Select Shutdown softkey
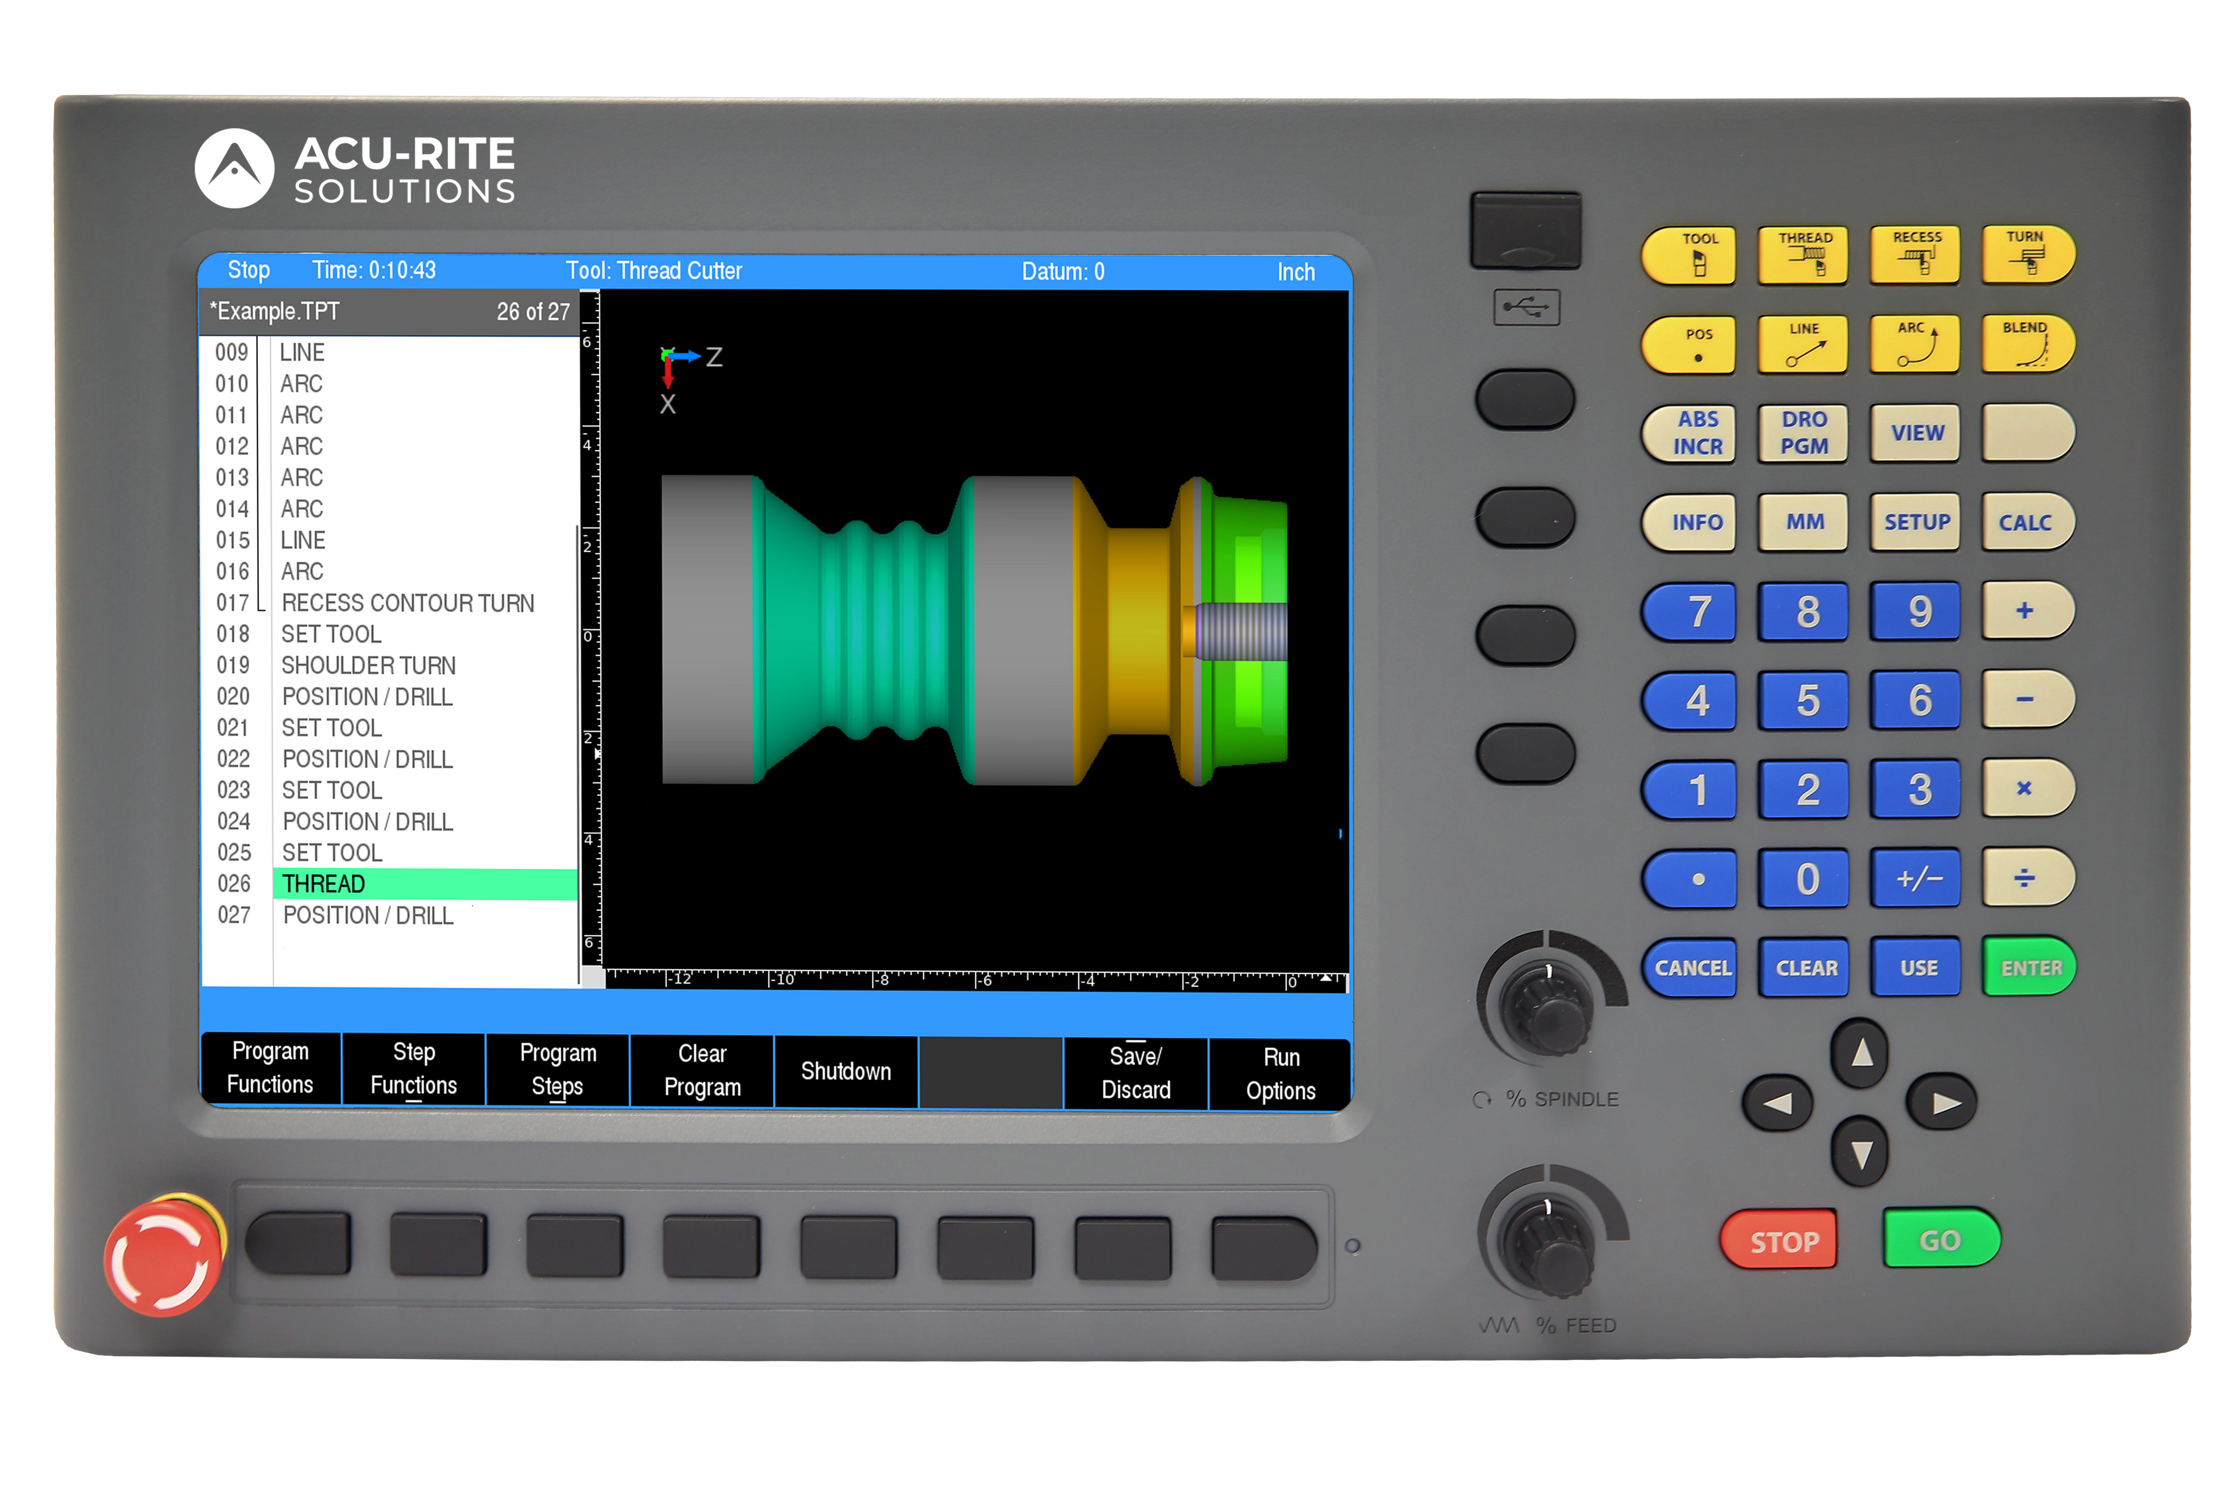The height and width of the screenshot is (1491, 2237). coord(845,1072)
